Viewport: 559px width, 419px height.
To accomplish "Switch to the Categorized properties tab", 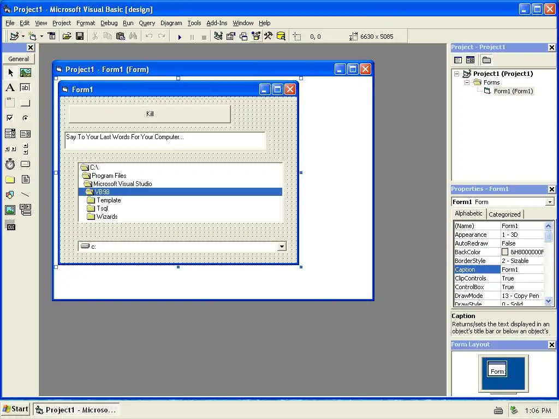I will click(504, 214).
